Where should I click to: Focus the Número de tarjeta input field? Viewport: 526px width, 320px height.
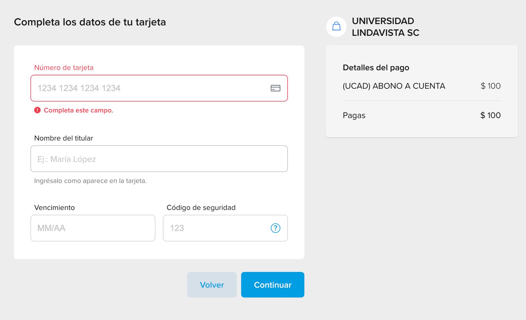click(x=159, y=88)
